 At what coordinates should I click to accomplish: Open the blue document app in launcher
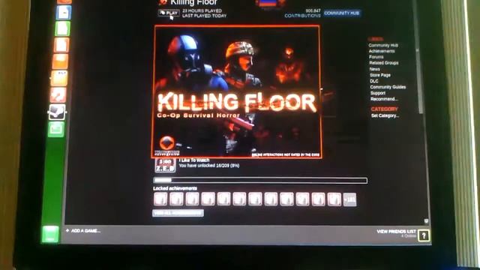pos(63,12)
